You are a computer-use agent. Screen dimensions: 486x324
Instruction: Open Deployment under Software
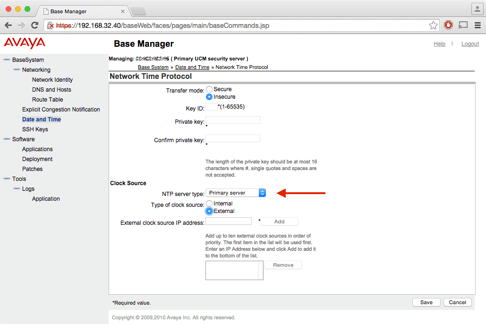point(37,159)
